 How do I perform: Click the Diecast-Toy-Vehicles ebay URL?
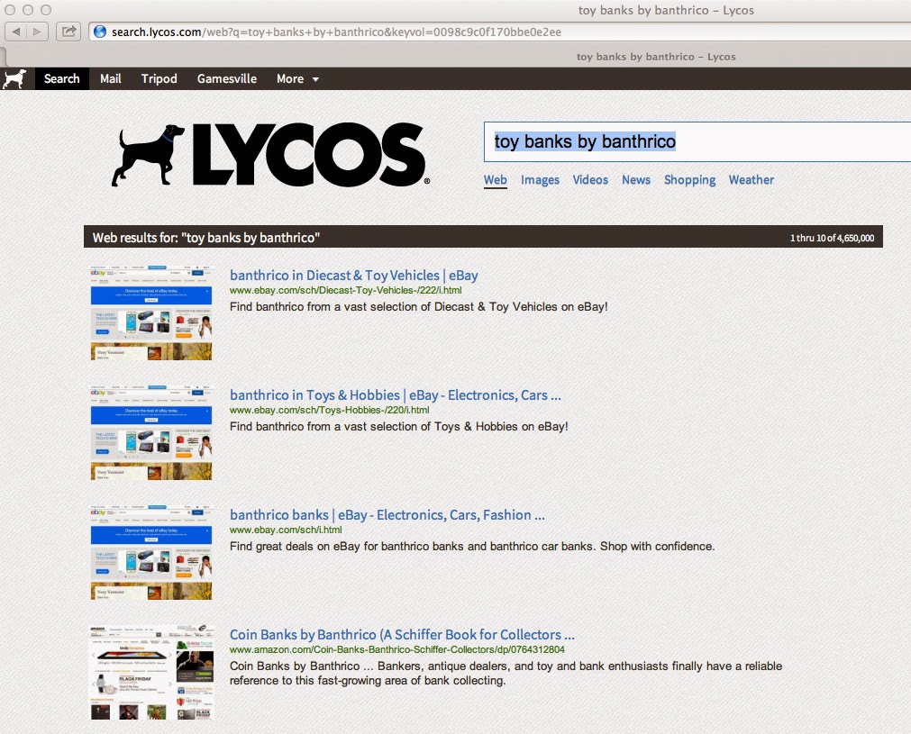pyautogui.click(x=346, y=290)
